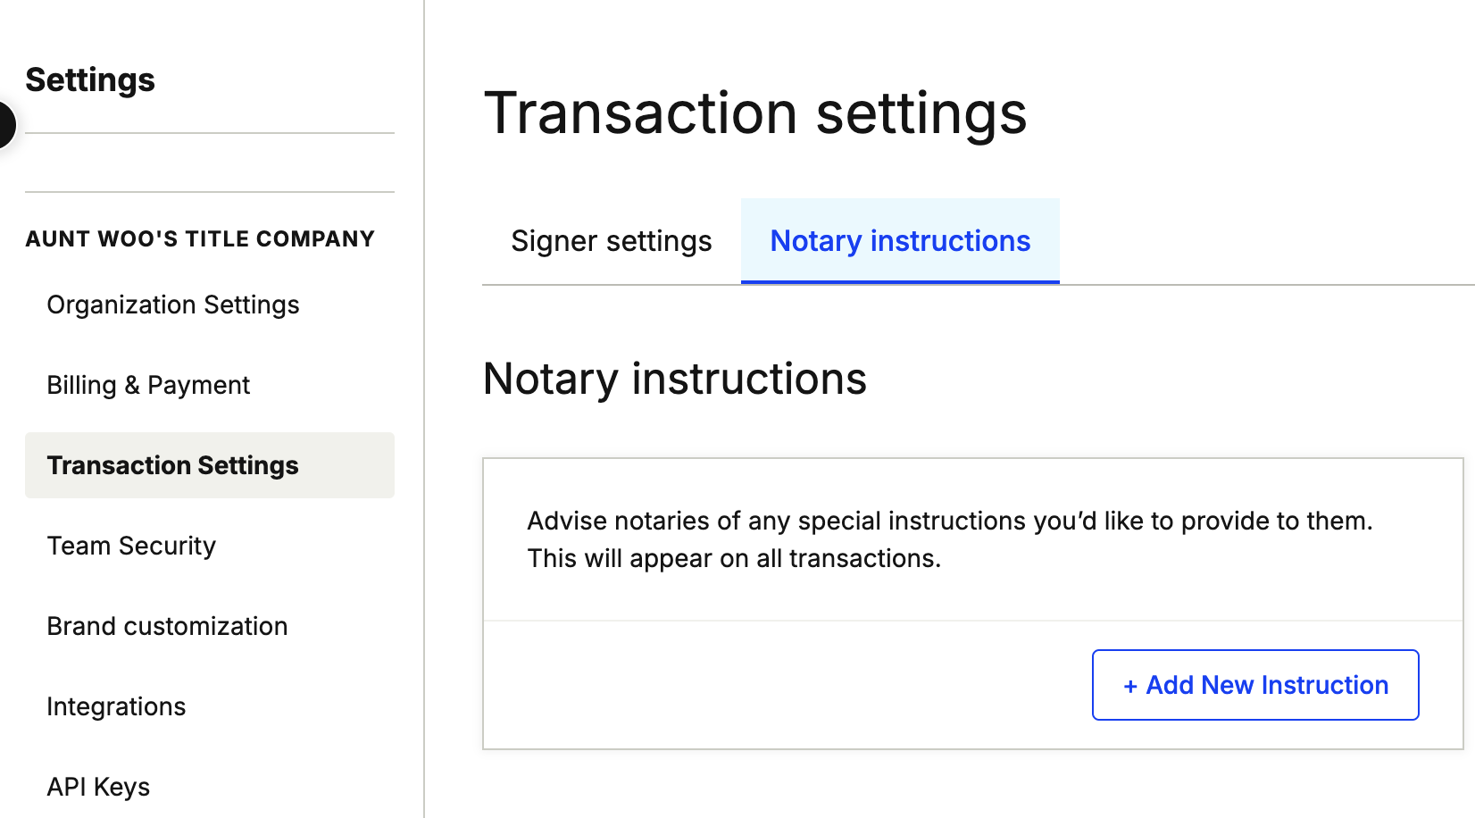Click the Settings sidebar heading
The height and width of the screenshot is (818, 1475).
90,80
